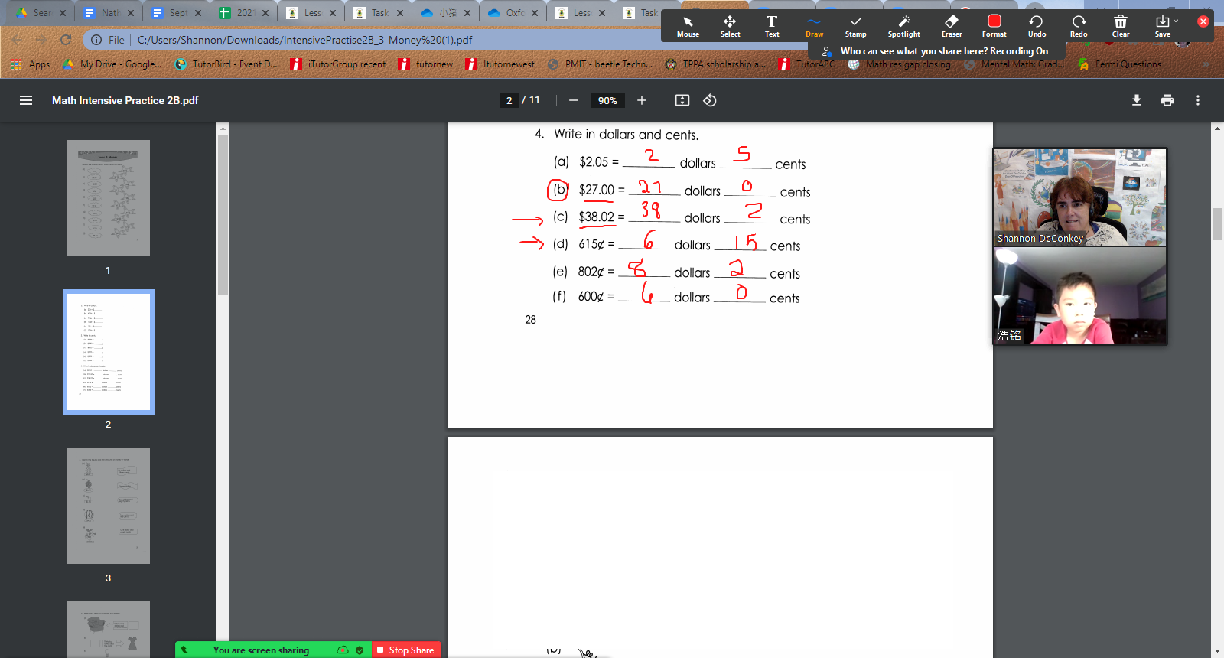Jump to page 3 thumbnail
Viewport: 1224px width, 658px height.
click(109, 506)
